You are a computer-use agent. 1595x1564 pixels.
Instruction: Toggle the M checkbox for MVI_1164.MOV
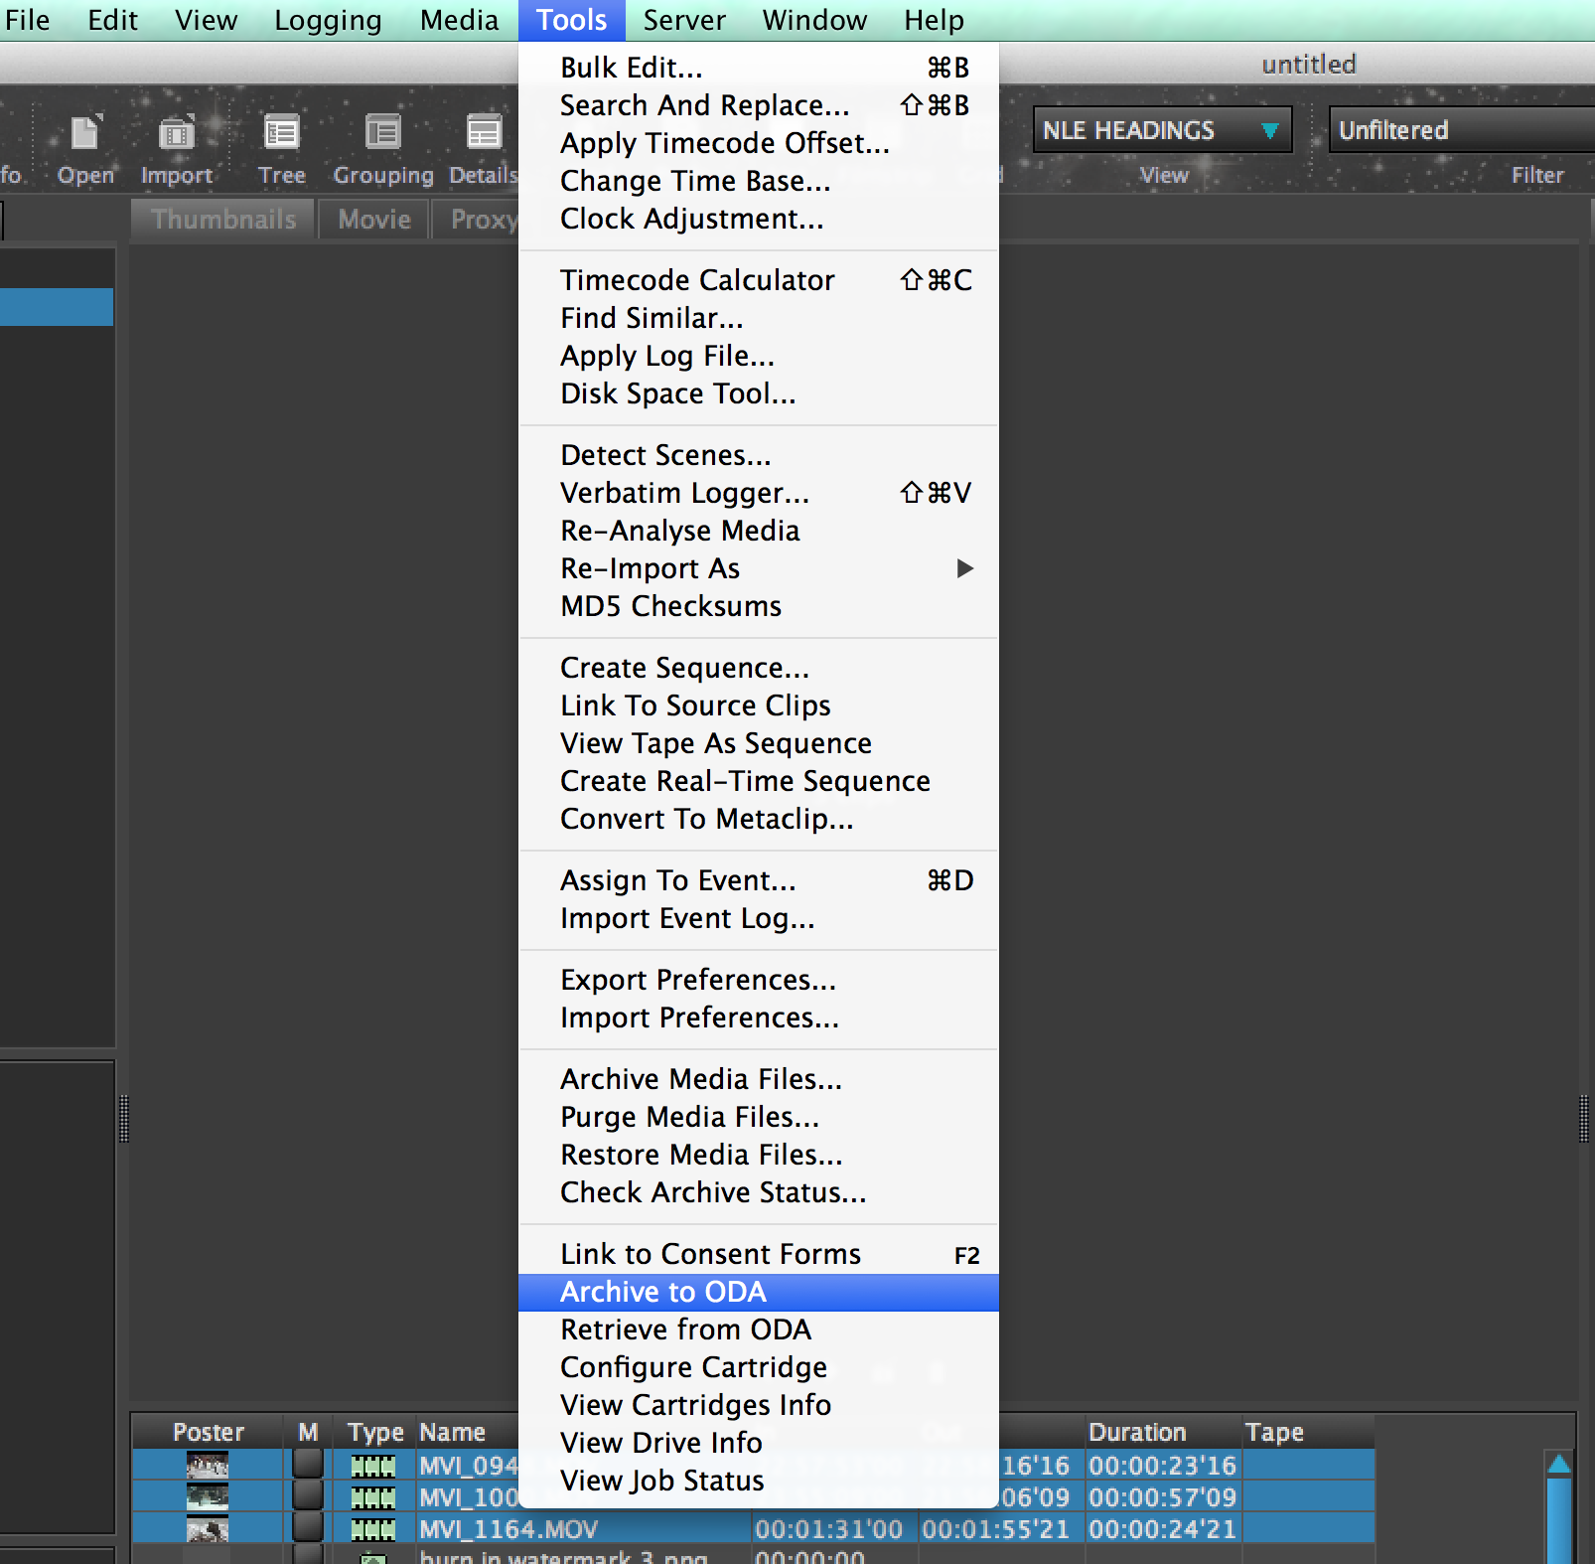[308, 1528]
